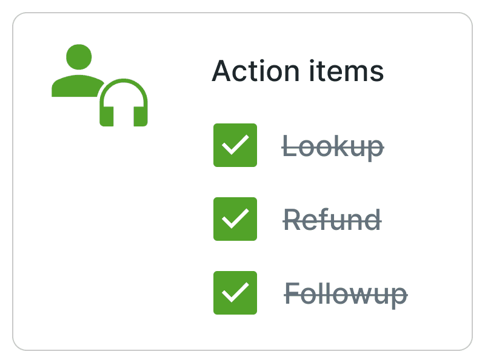Click the left earcup of headphones
The height and width of the screenshot is (363, 485).
(x=107, y=116)
